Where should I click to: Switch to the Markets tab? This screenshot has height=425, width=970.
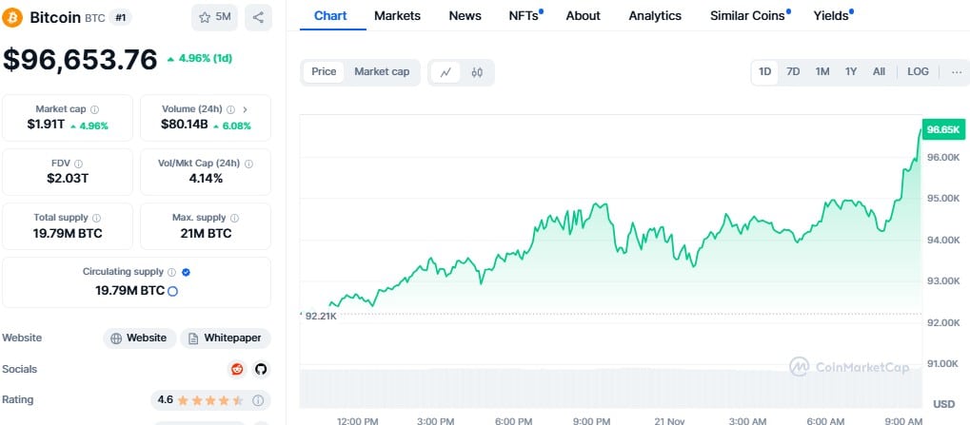397,16
